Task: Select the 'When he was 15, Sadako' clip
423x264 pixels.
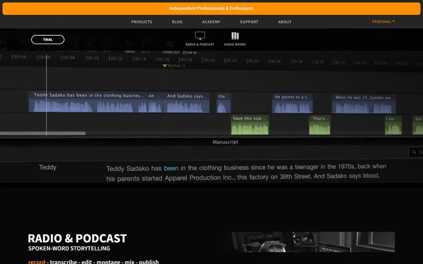Action: point(364,104)
